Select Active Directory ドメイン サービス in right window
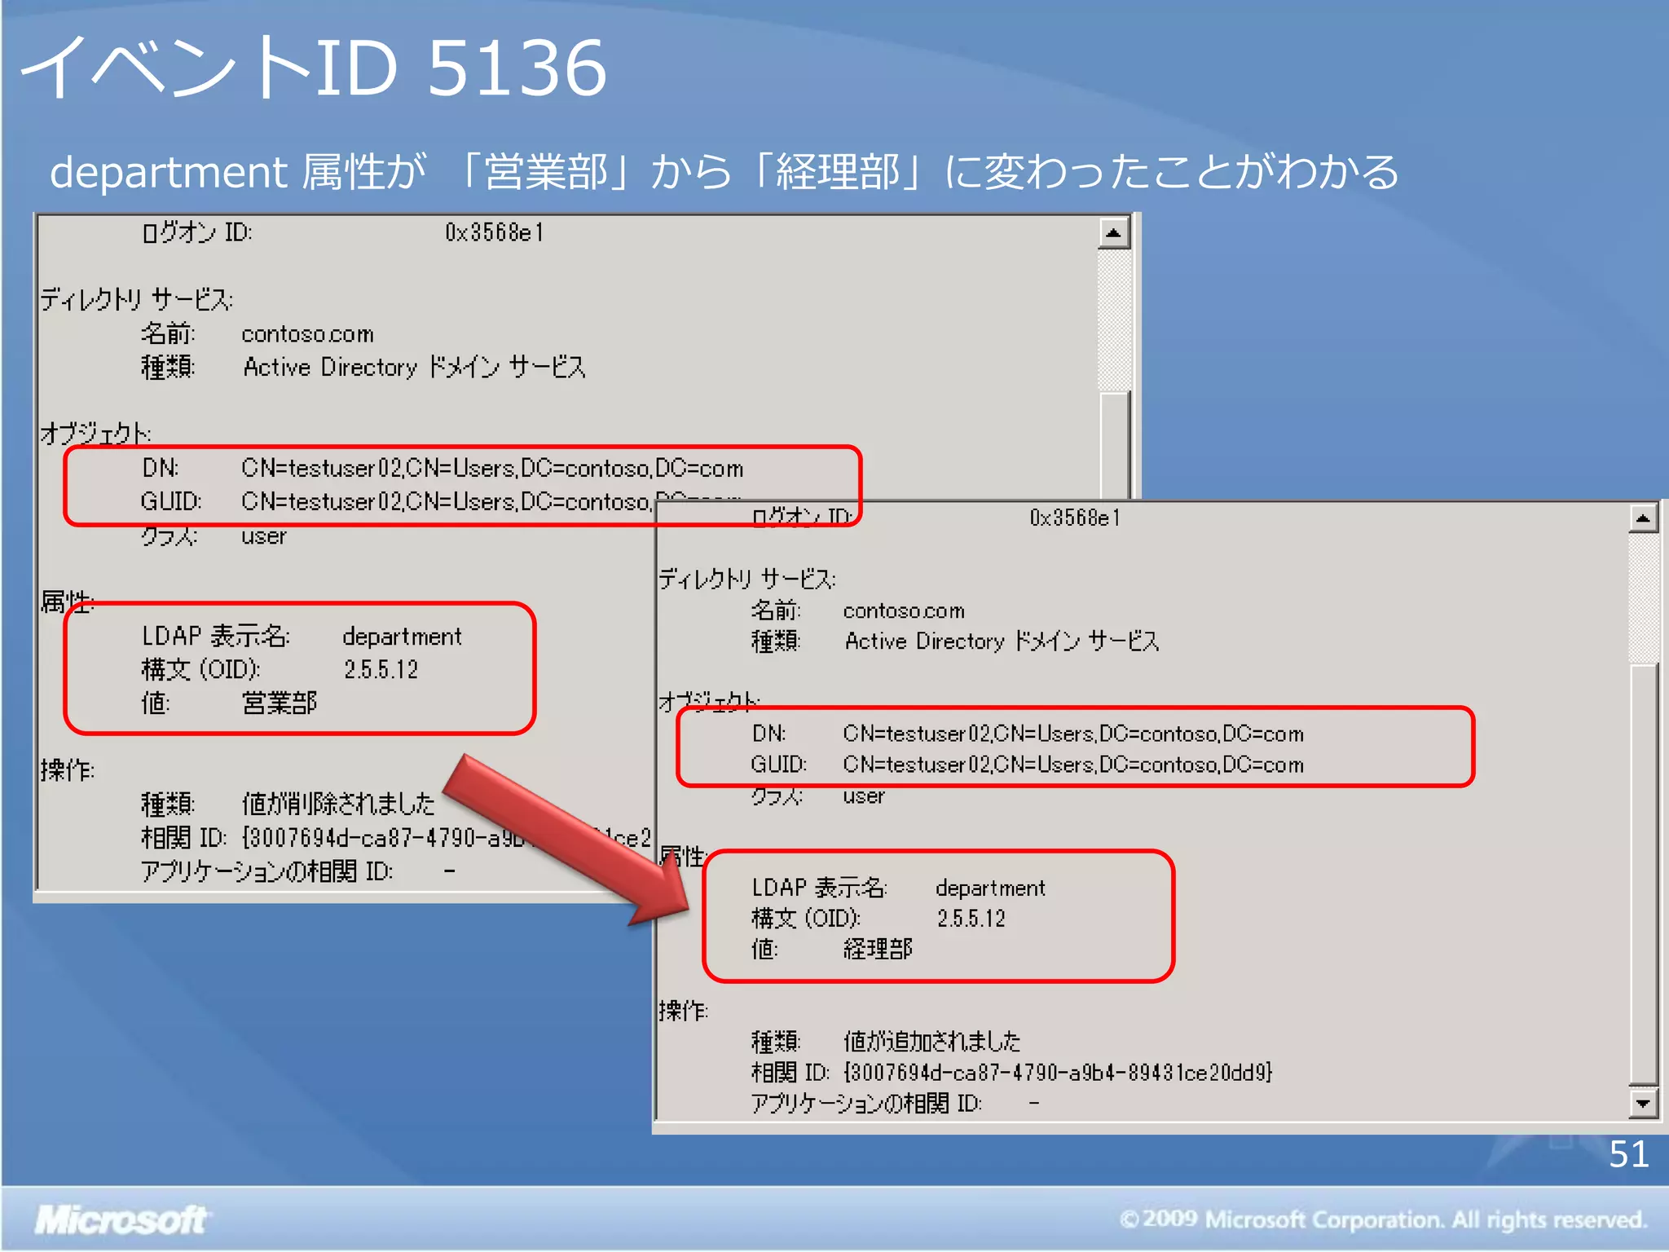Image resolution: width=1669 pixels, height=1252 pixels. pos(1002,641)
